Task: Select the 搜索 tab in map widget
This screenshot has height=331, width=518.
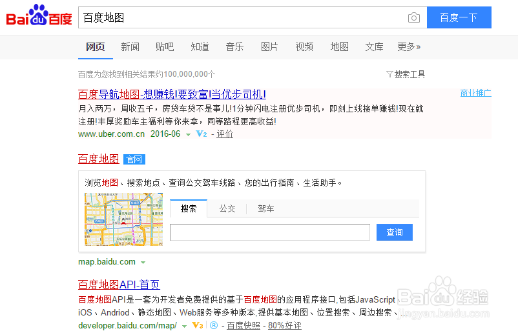Action: (189, 208)
